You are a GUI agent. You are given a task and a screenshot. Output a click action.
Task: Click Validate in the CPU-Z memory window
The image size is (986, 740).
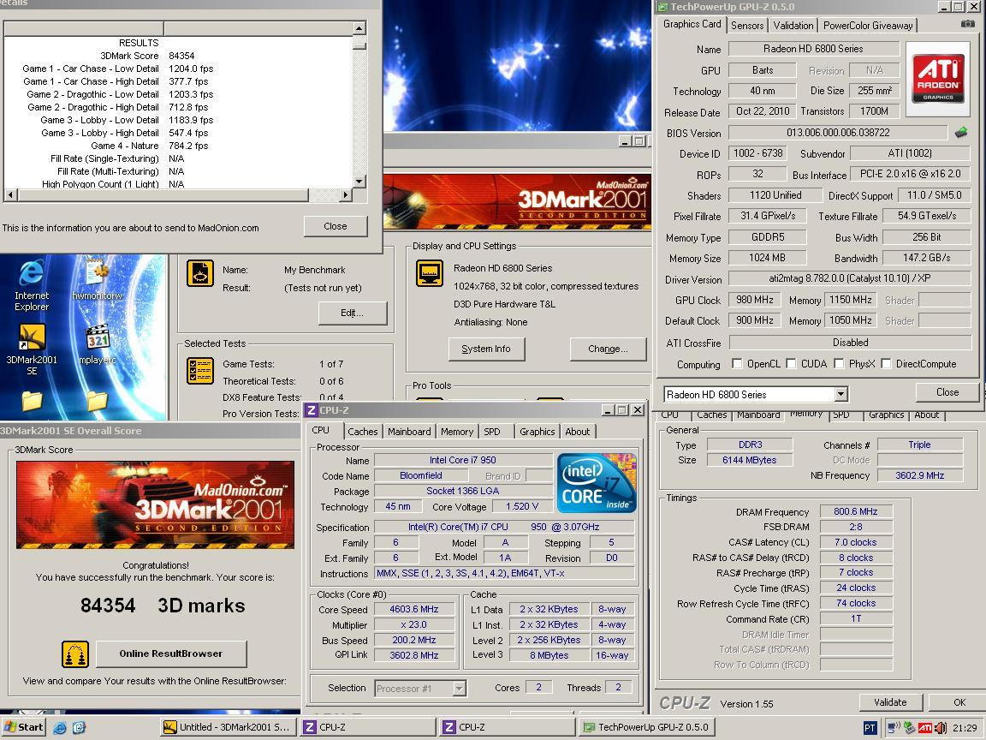click(x=890, y=702)
